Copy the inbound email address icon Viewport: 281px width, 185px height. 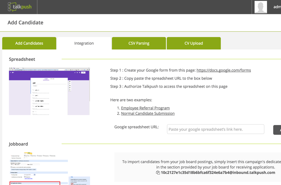pyautogui.click(x=158, y=173)
